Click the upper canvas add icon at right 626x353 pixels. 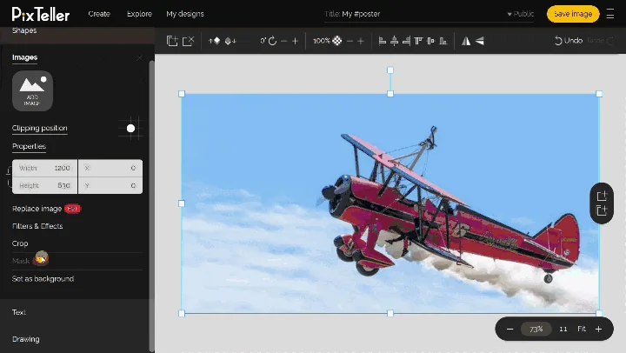pyautogui.click(x=602, y=196)
